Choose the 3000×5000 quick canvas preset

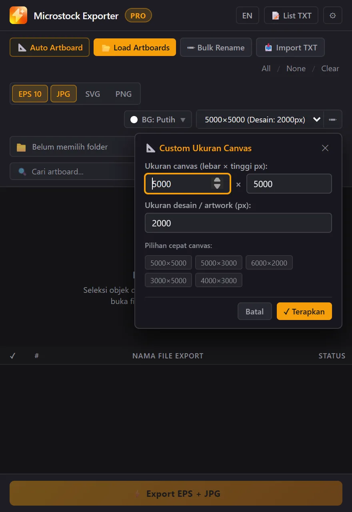tap(168, 280)
